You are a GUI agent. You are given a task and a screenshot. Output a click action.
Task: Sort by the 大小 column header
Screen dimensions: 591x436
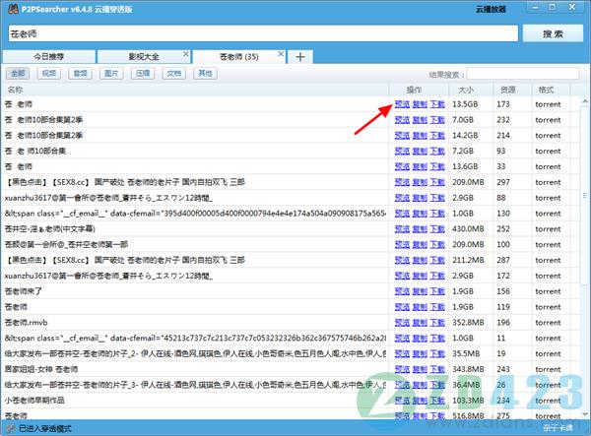(471, 90)
